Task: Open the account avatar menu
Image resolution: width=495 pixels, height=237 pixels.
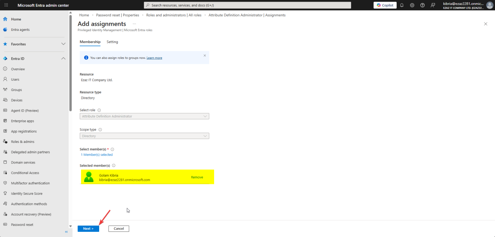Action: pyautogui.click(x=490, y=5)
